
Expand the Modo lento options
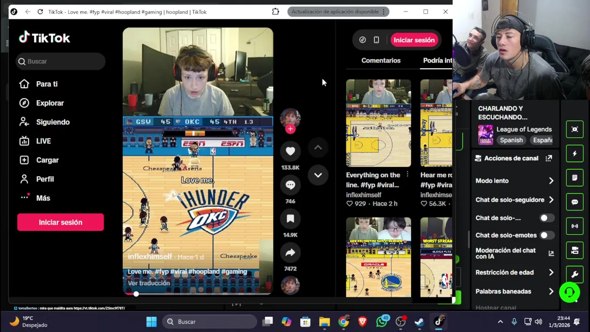[551, 181]
